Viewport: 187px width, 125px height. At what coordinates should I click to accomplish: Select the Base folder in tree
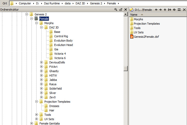(x=57, y=32)
